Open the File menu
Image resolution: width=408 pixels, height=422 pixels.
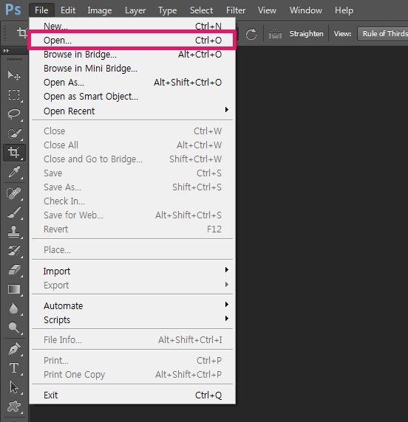click(41, 10)
